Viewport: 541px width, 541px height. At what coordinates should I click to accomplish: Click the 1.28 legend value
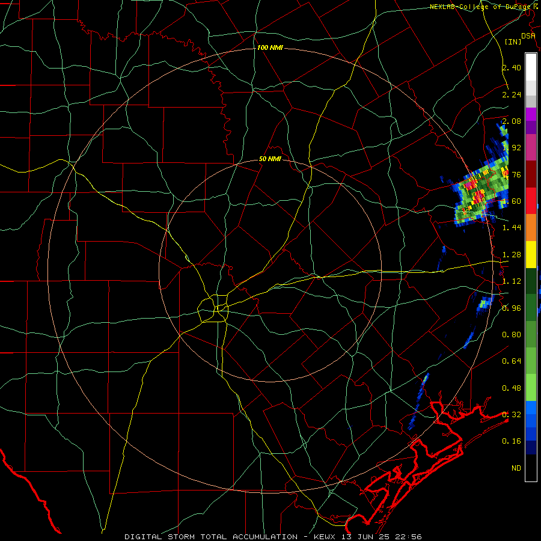click(512, 255)
